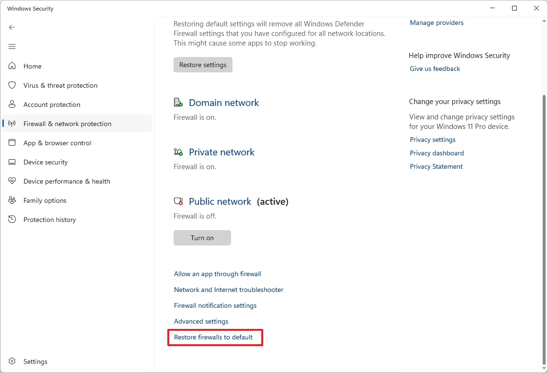The height and width of the screenshot is (373, 548).
Task: Open Windows Security Settings via gear icon
Action: point(35,361)
